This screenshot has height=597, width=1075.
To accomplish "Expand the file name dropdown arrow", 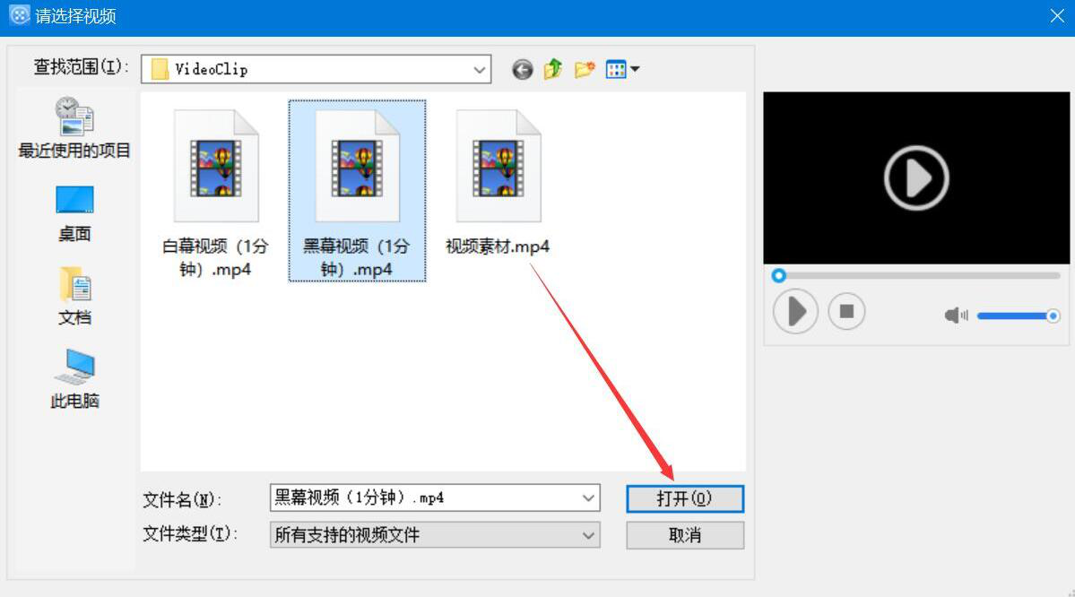I will (588, 498).
